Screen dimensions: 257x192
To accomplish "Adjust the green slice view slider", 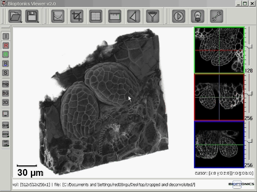I will pyautogui.click(x=250, y=46).
